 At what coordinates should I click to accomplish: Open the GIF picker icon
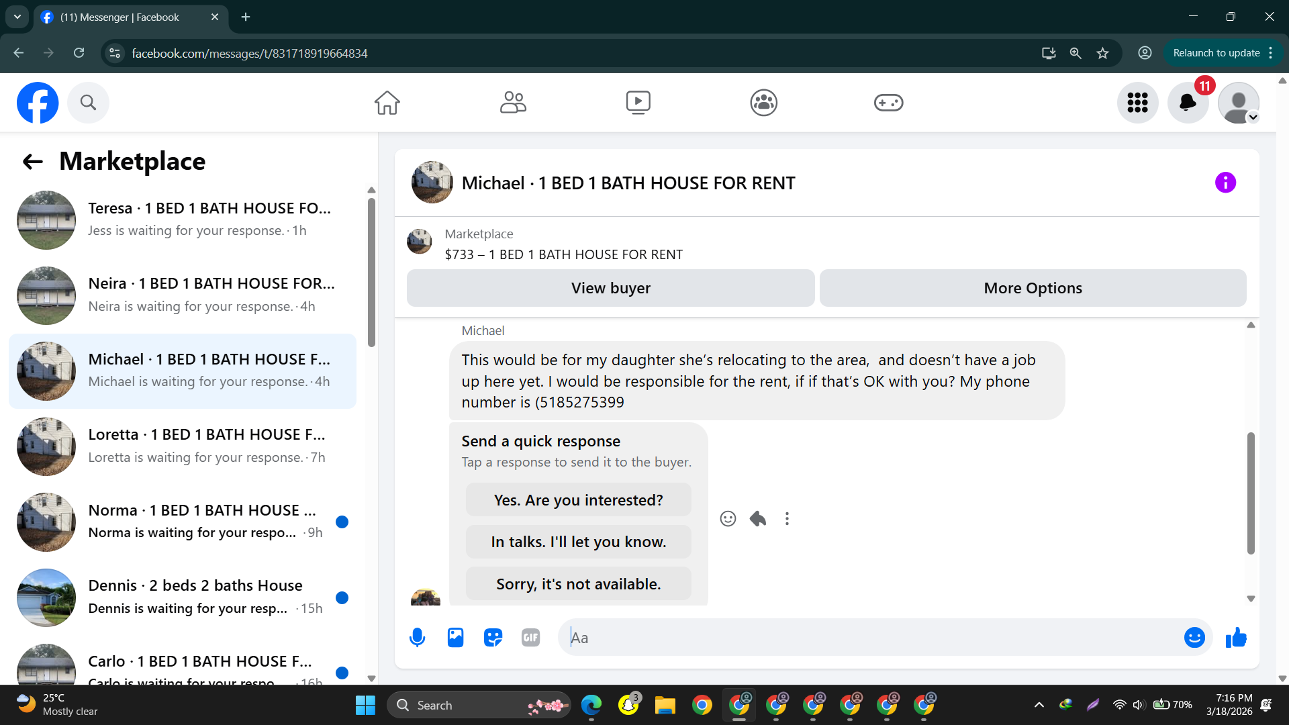tap(530, 638)
